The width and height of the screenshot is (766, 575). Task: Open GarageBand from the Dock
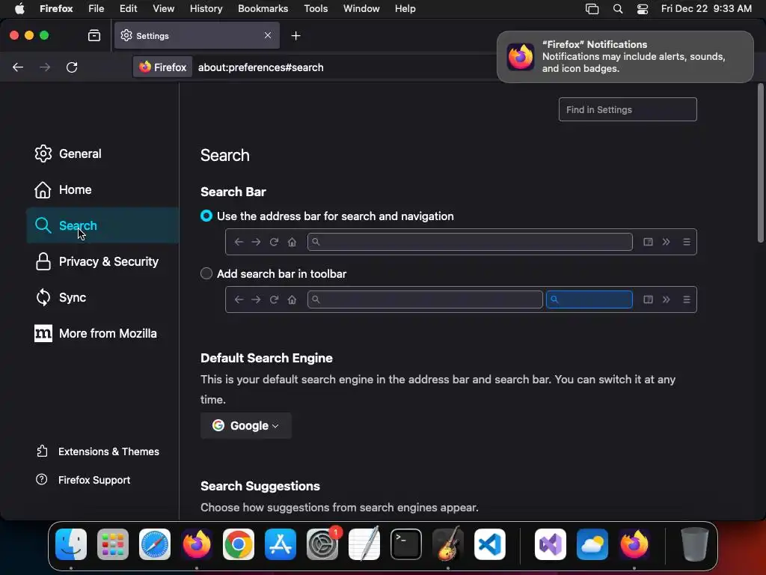coord(448,544)
